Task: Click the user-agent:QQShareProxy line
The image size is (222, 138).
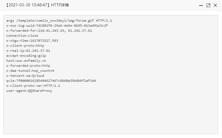Action: [29, 91]
